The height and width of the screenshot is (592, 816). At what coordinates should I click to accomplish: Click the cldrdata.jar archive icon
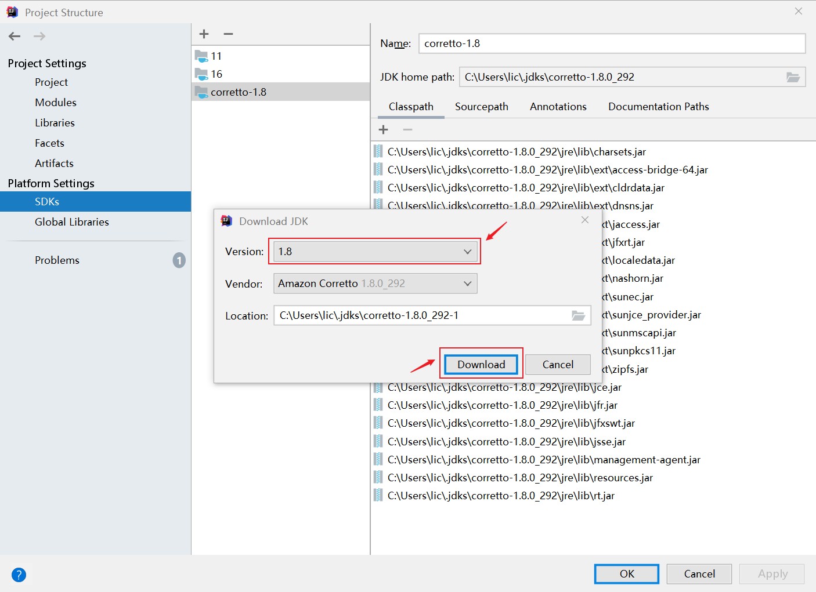click(378, 187)
